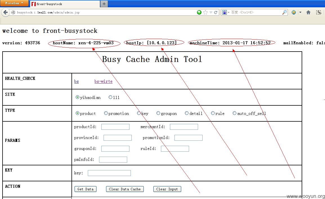The width and height of the screenshot is (325, 199).
Task: Click the PARAMS row label
Action: point(13,140)
